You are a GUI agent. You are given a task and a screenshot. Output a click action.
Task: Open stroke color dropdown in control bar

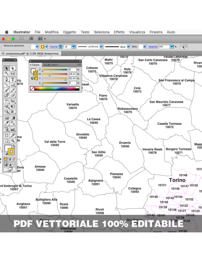click(x=46, y=47)
